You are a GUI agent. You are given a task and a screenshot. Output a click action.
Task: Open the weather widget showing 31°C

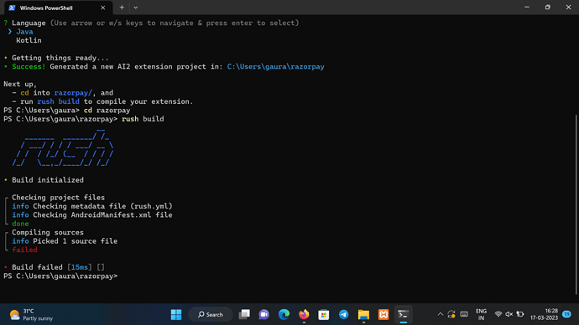pos(31,315)
